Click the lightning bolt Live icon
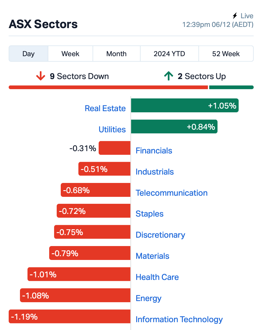 pyautogui.click(x=235, y=16)
